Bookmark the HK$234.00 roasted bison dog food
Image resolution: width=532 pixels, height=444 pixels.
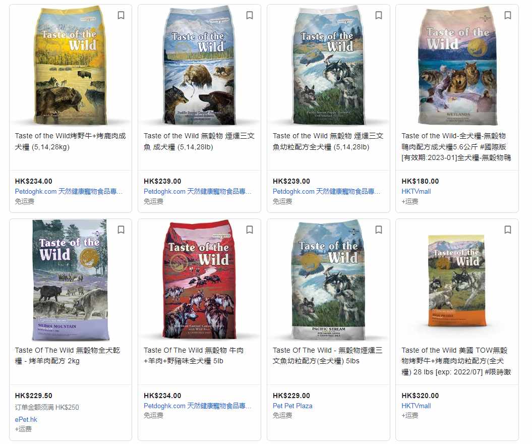coord(121,15)
